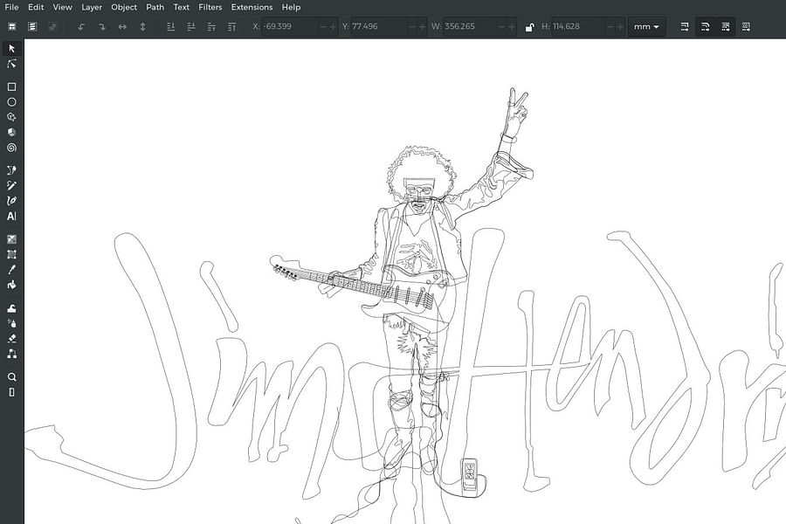786x524 pixels.
Task: Select the Spiral tool
Action: coord(11,148)
